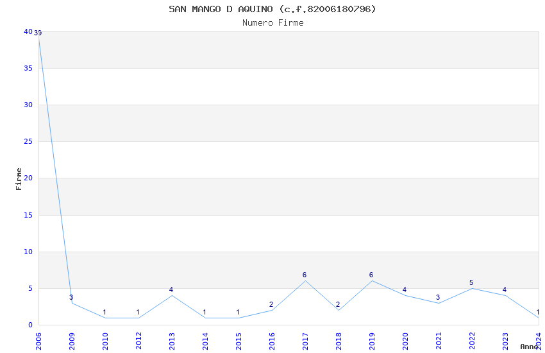Select the 2021 year label

click(x=439, y=341)
